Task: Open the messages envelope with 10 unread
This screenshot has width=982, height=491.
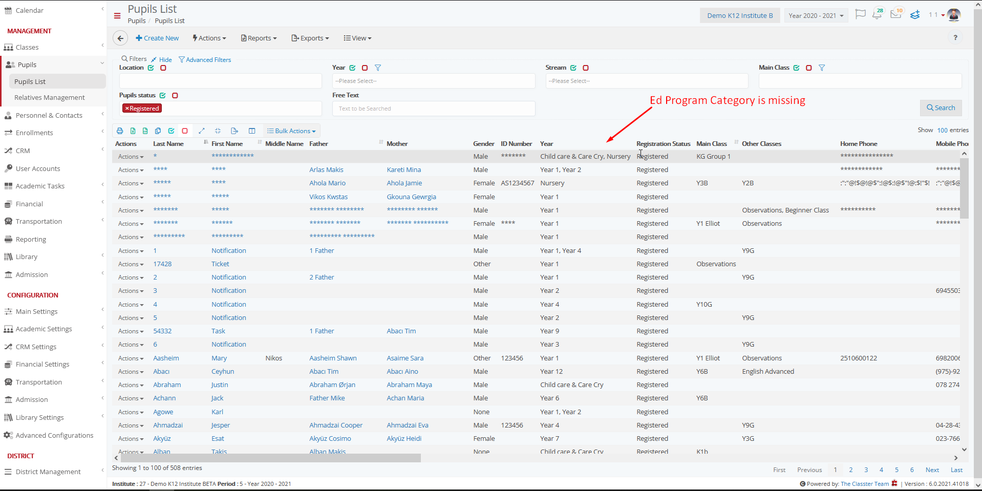Action: pos(896,14)
